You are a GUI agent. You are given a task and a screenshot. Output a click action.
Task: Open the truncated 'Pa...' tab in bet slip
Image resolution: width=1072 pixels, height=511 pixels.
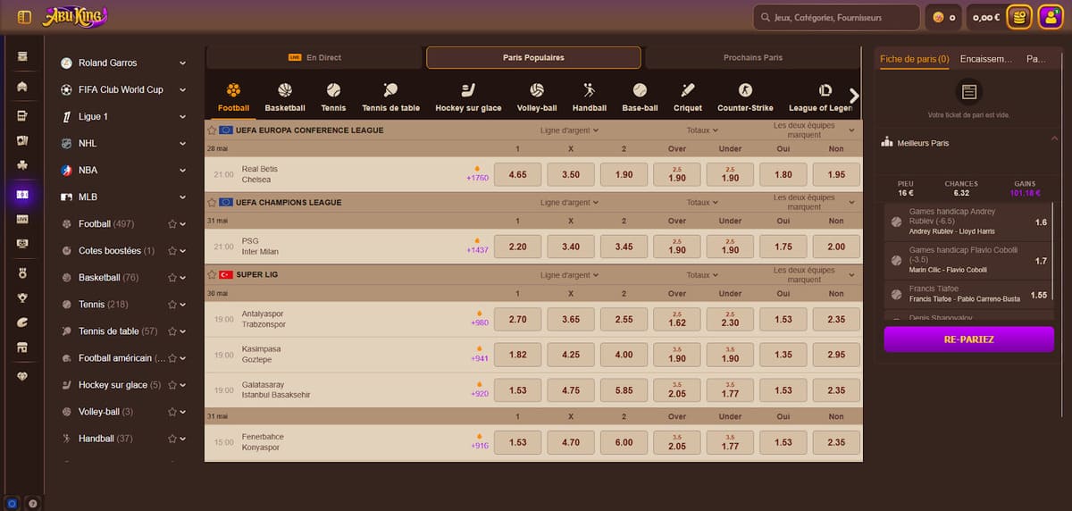(x=1036, y=59)
